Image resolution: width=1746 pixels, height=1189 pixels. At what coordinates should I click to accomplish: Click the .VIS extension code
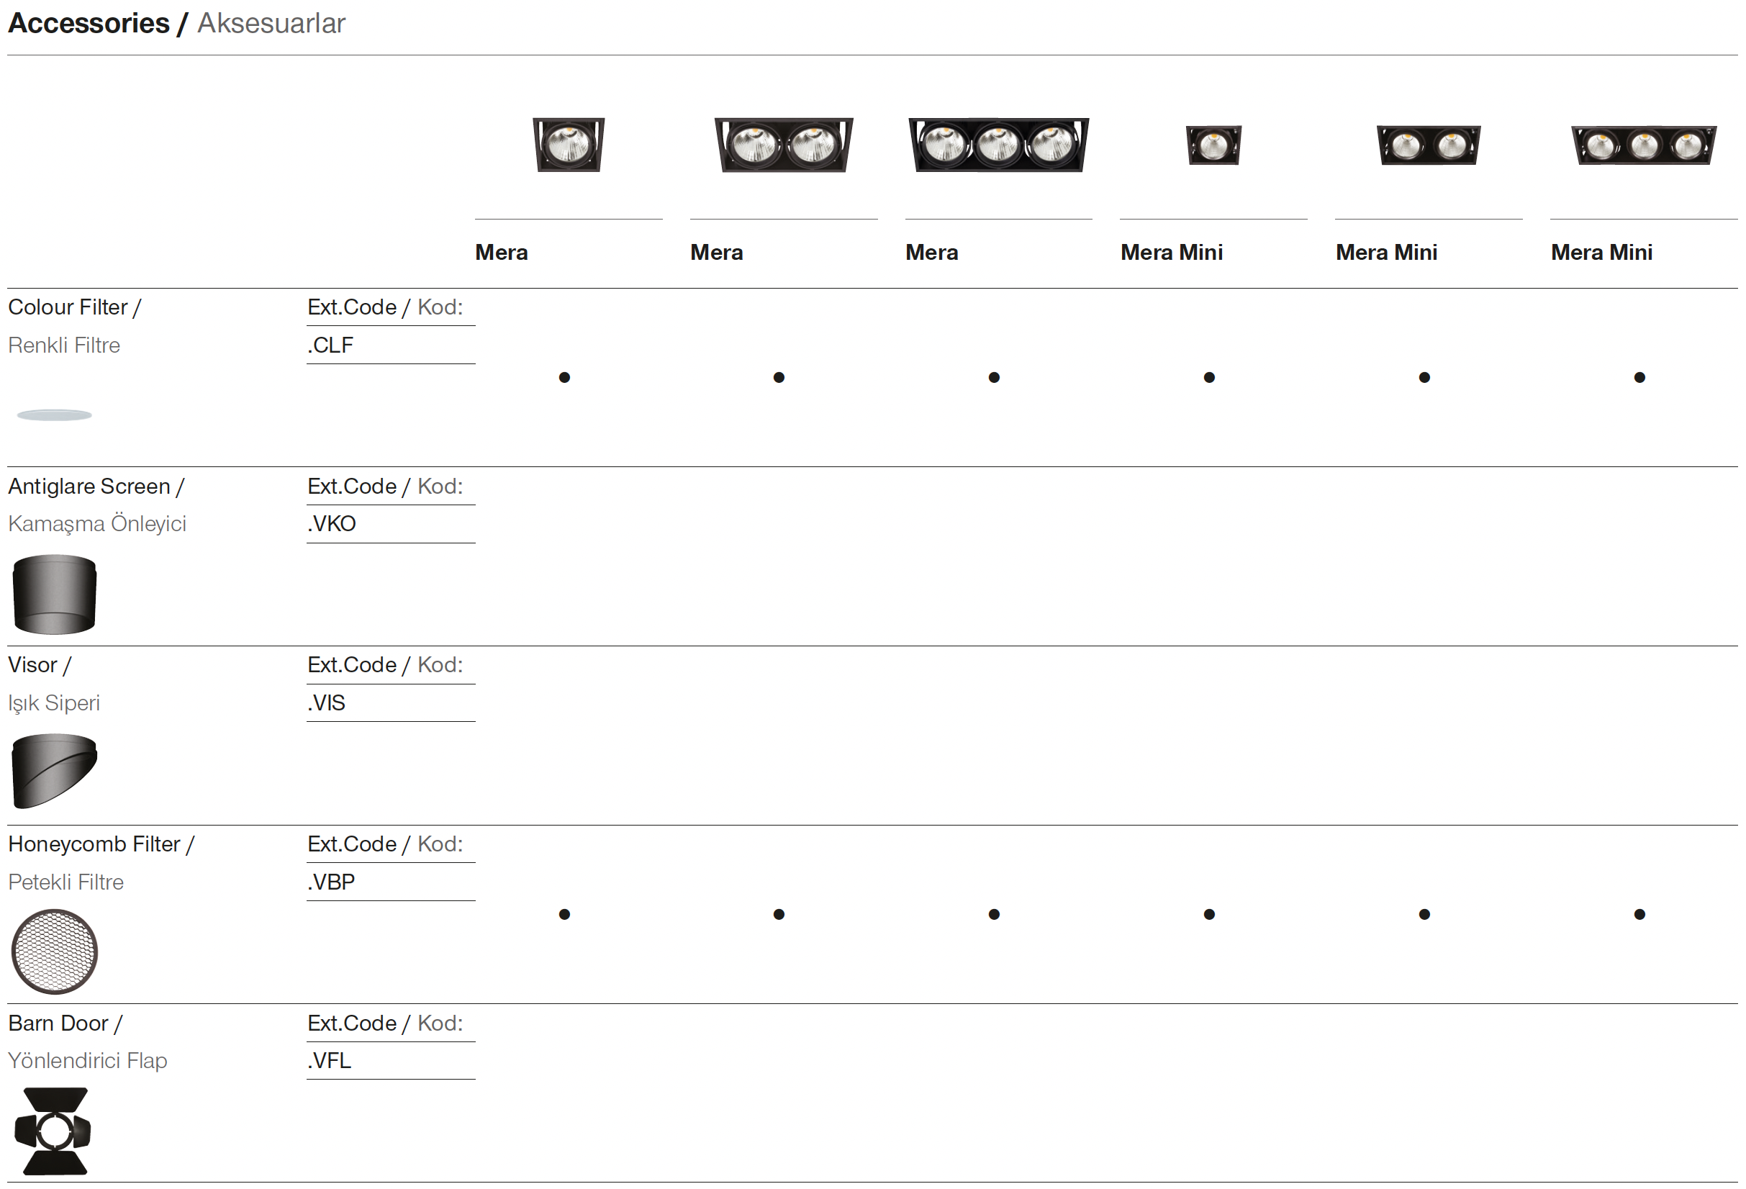(x=327, y=703)
